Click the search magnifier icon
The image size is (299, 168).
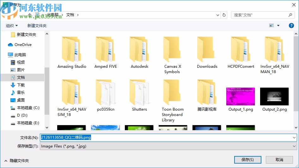290,15
